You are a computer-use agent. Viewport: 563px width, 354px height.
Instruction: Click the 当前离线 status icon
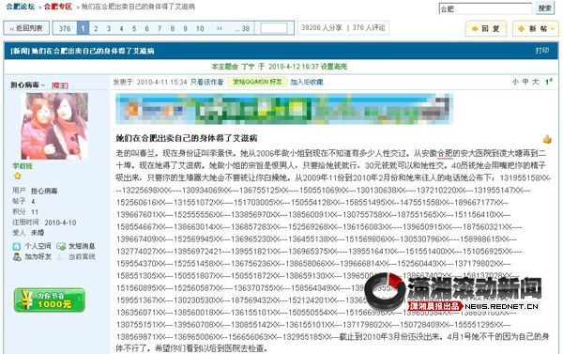(61, 257)
